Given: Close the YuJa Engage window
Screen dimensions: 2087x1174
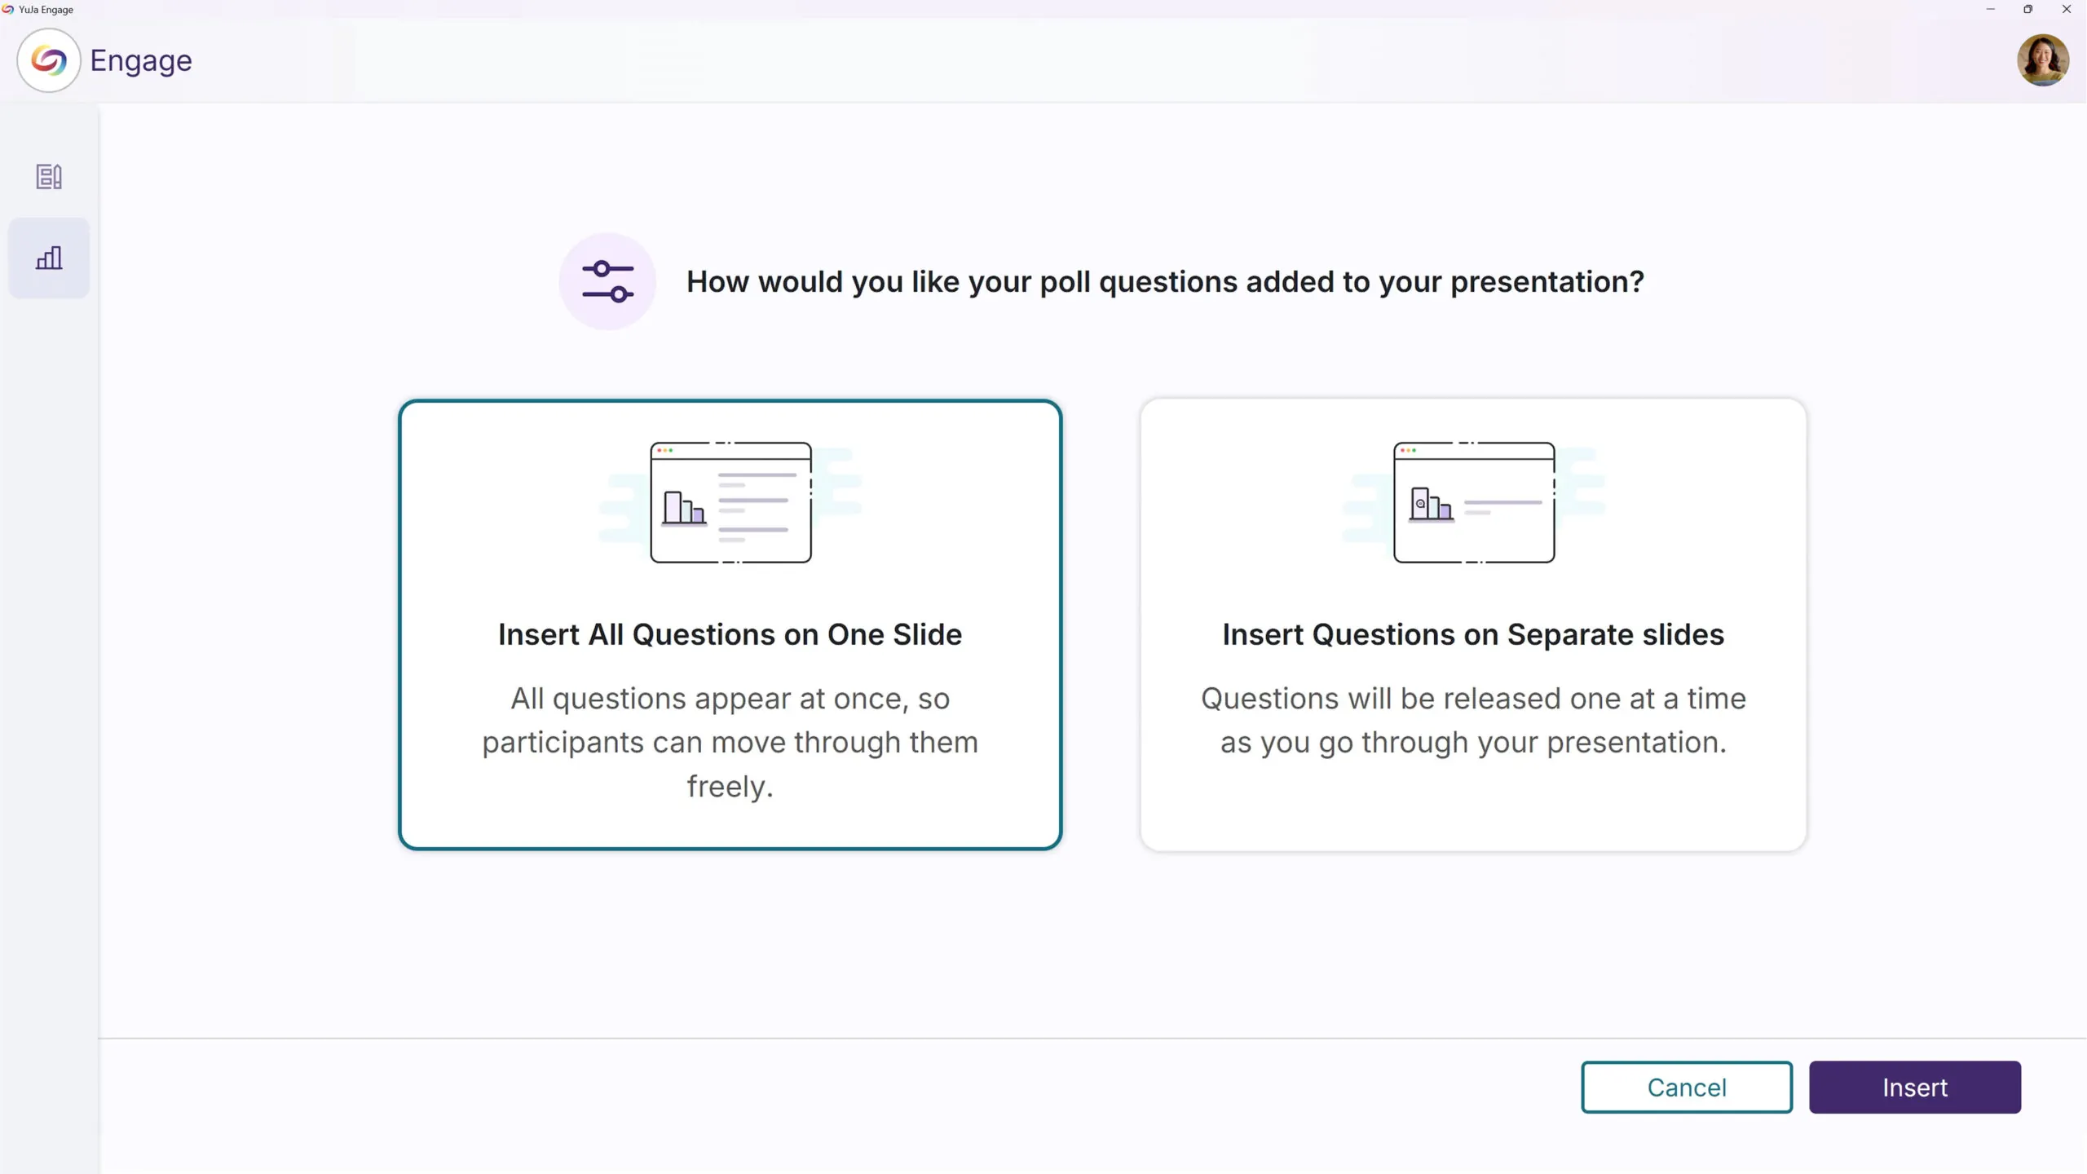Looking at the screenshot, I should pos(2066,10).
